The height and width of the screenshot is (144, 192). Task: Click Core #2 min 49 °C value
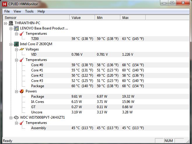(x=108, y=75)
